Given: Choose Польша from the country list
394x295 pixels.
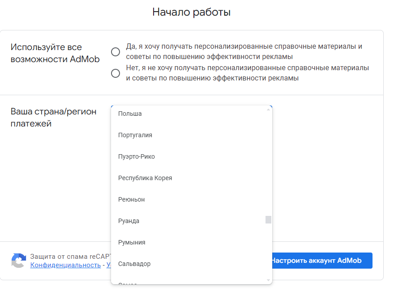Looking at the screenshot, I should click(x=130, y=114).
